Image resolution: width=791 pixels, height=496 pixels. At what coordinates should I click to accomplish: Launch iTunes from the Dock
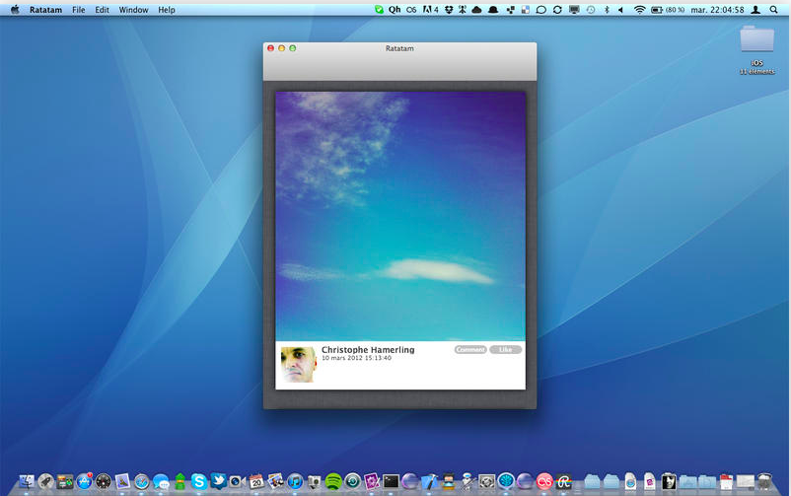pos(295,482)
